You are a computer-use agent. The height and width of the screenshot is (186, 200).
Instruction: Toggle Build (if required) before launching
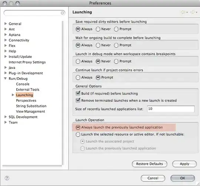[78, 93]
